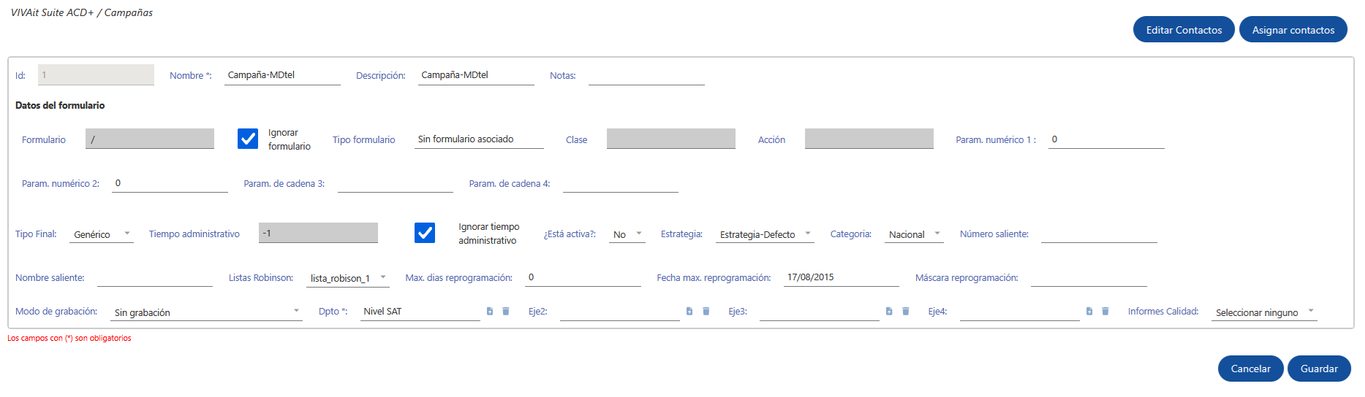Open the Informes Calidad dropdown

coord(1264,312)
